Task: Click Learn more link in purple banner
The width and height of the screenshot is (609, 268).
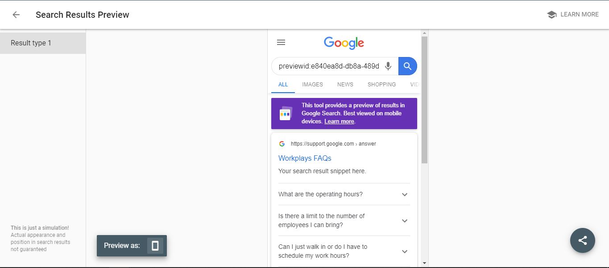Action: (x=339, y=122)
